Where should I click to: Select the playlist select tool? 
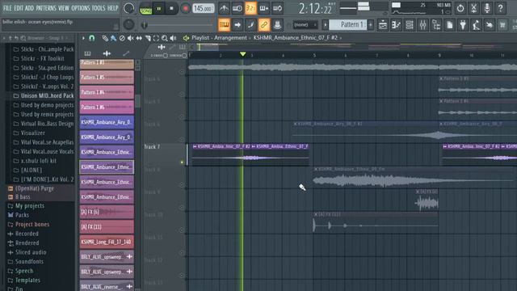coord(156,38)
